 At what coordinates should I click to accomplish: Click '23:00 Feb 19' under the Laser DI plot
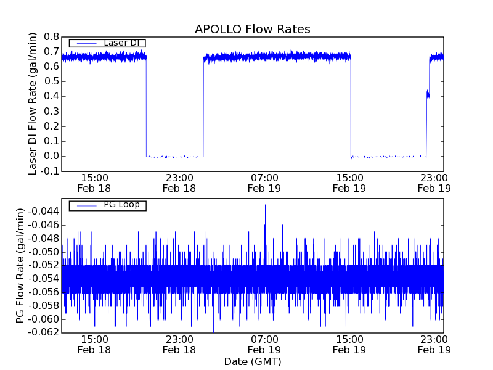point(434,183)
